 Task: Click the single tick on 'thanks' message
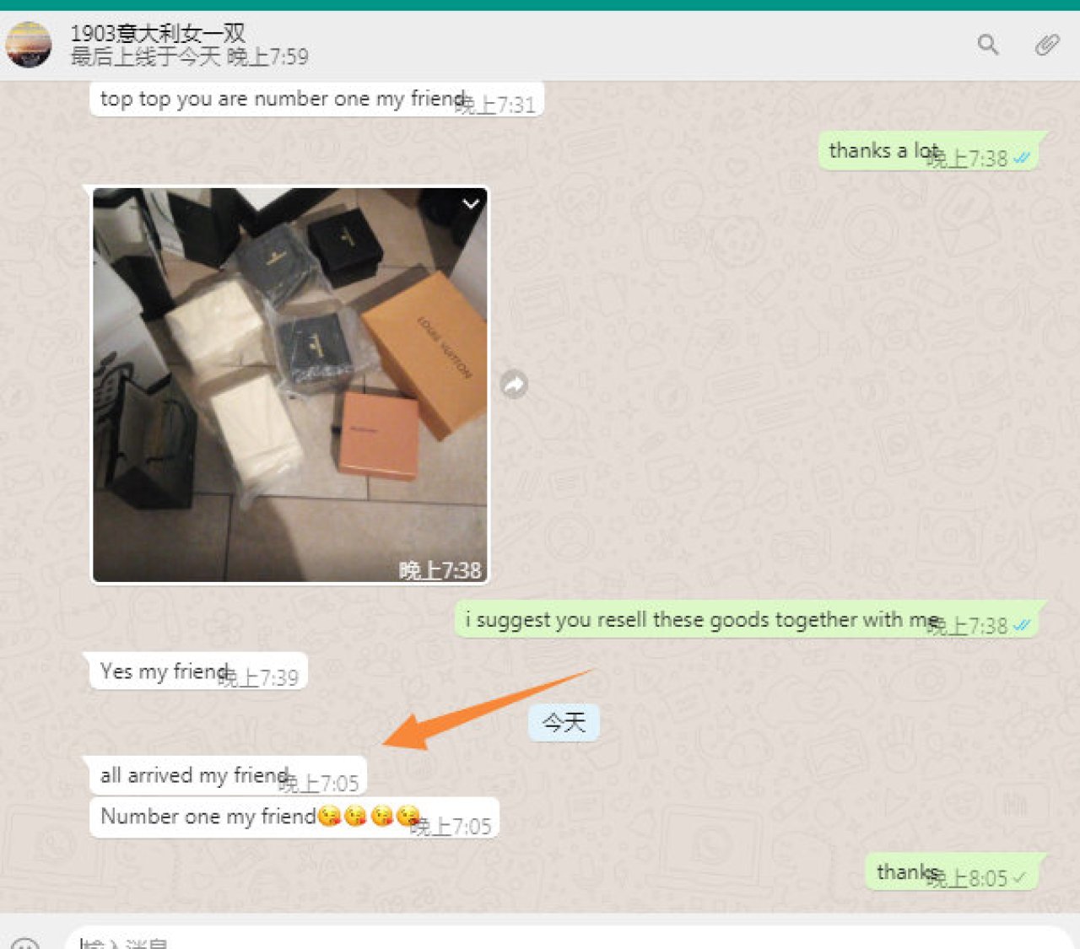pyautogui.click(x=1019, y=878)
